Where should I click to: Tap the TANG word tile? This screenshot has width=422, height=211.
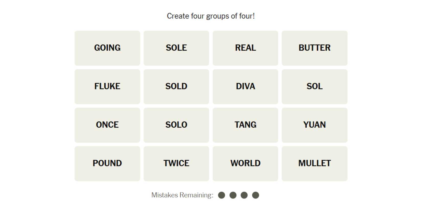coord(245,125)
